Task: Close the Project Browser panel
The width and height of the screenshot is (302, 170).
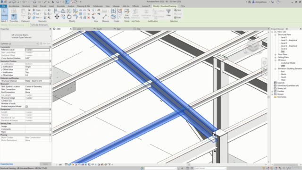Action: point(301,29)
